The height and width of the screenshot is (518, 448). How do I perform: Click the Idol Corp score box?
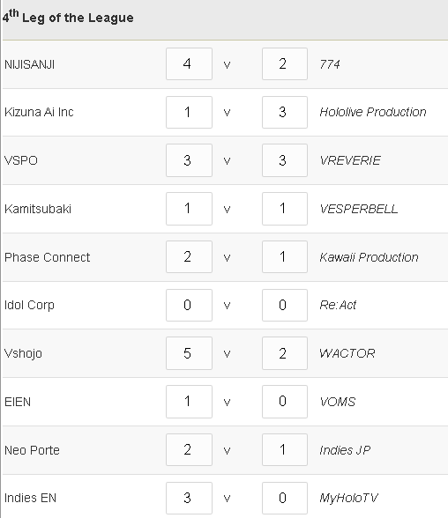point(189,305)
